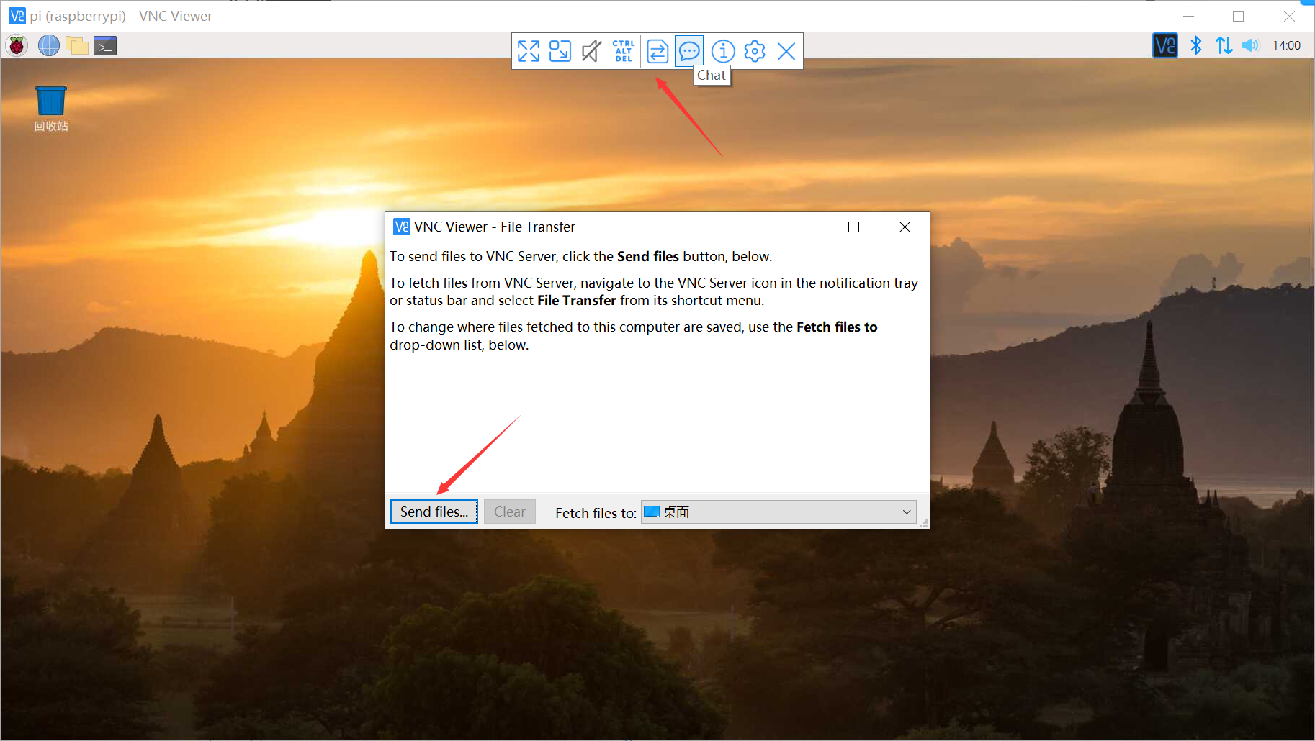Click the VNC Server tray icon
Screen dimensions: 1315x741
[x=1164, y=45]
